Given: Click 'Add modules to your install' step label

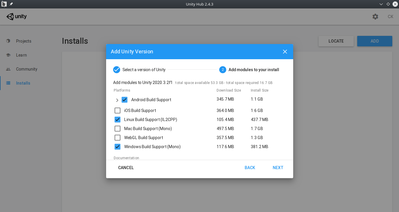Looking at the screenshot, I should pos(254,70).
